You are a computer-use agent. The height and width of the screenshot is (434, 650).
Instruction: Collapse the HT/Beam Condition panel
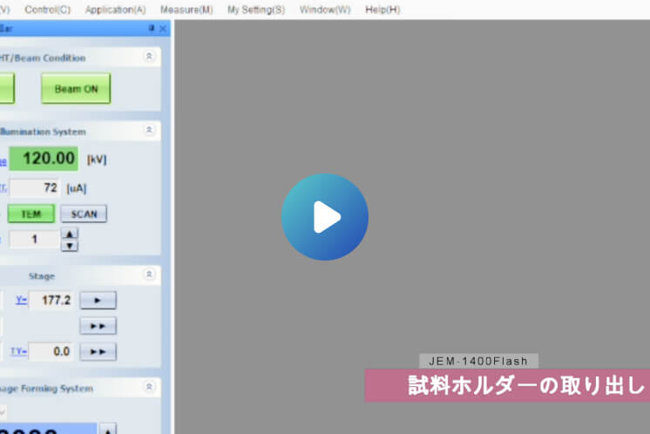click(149, 57)
